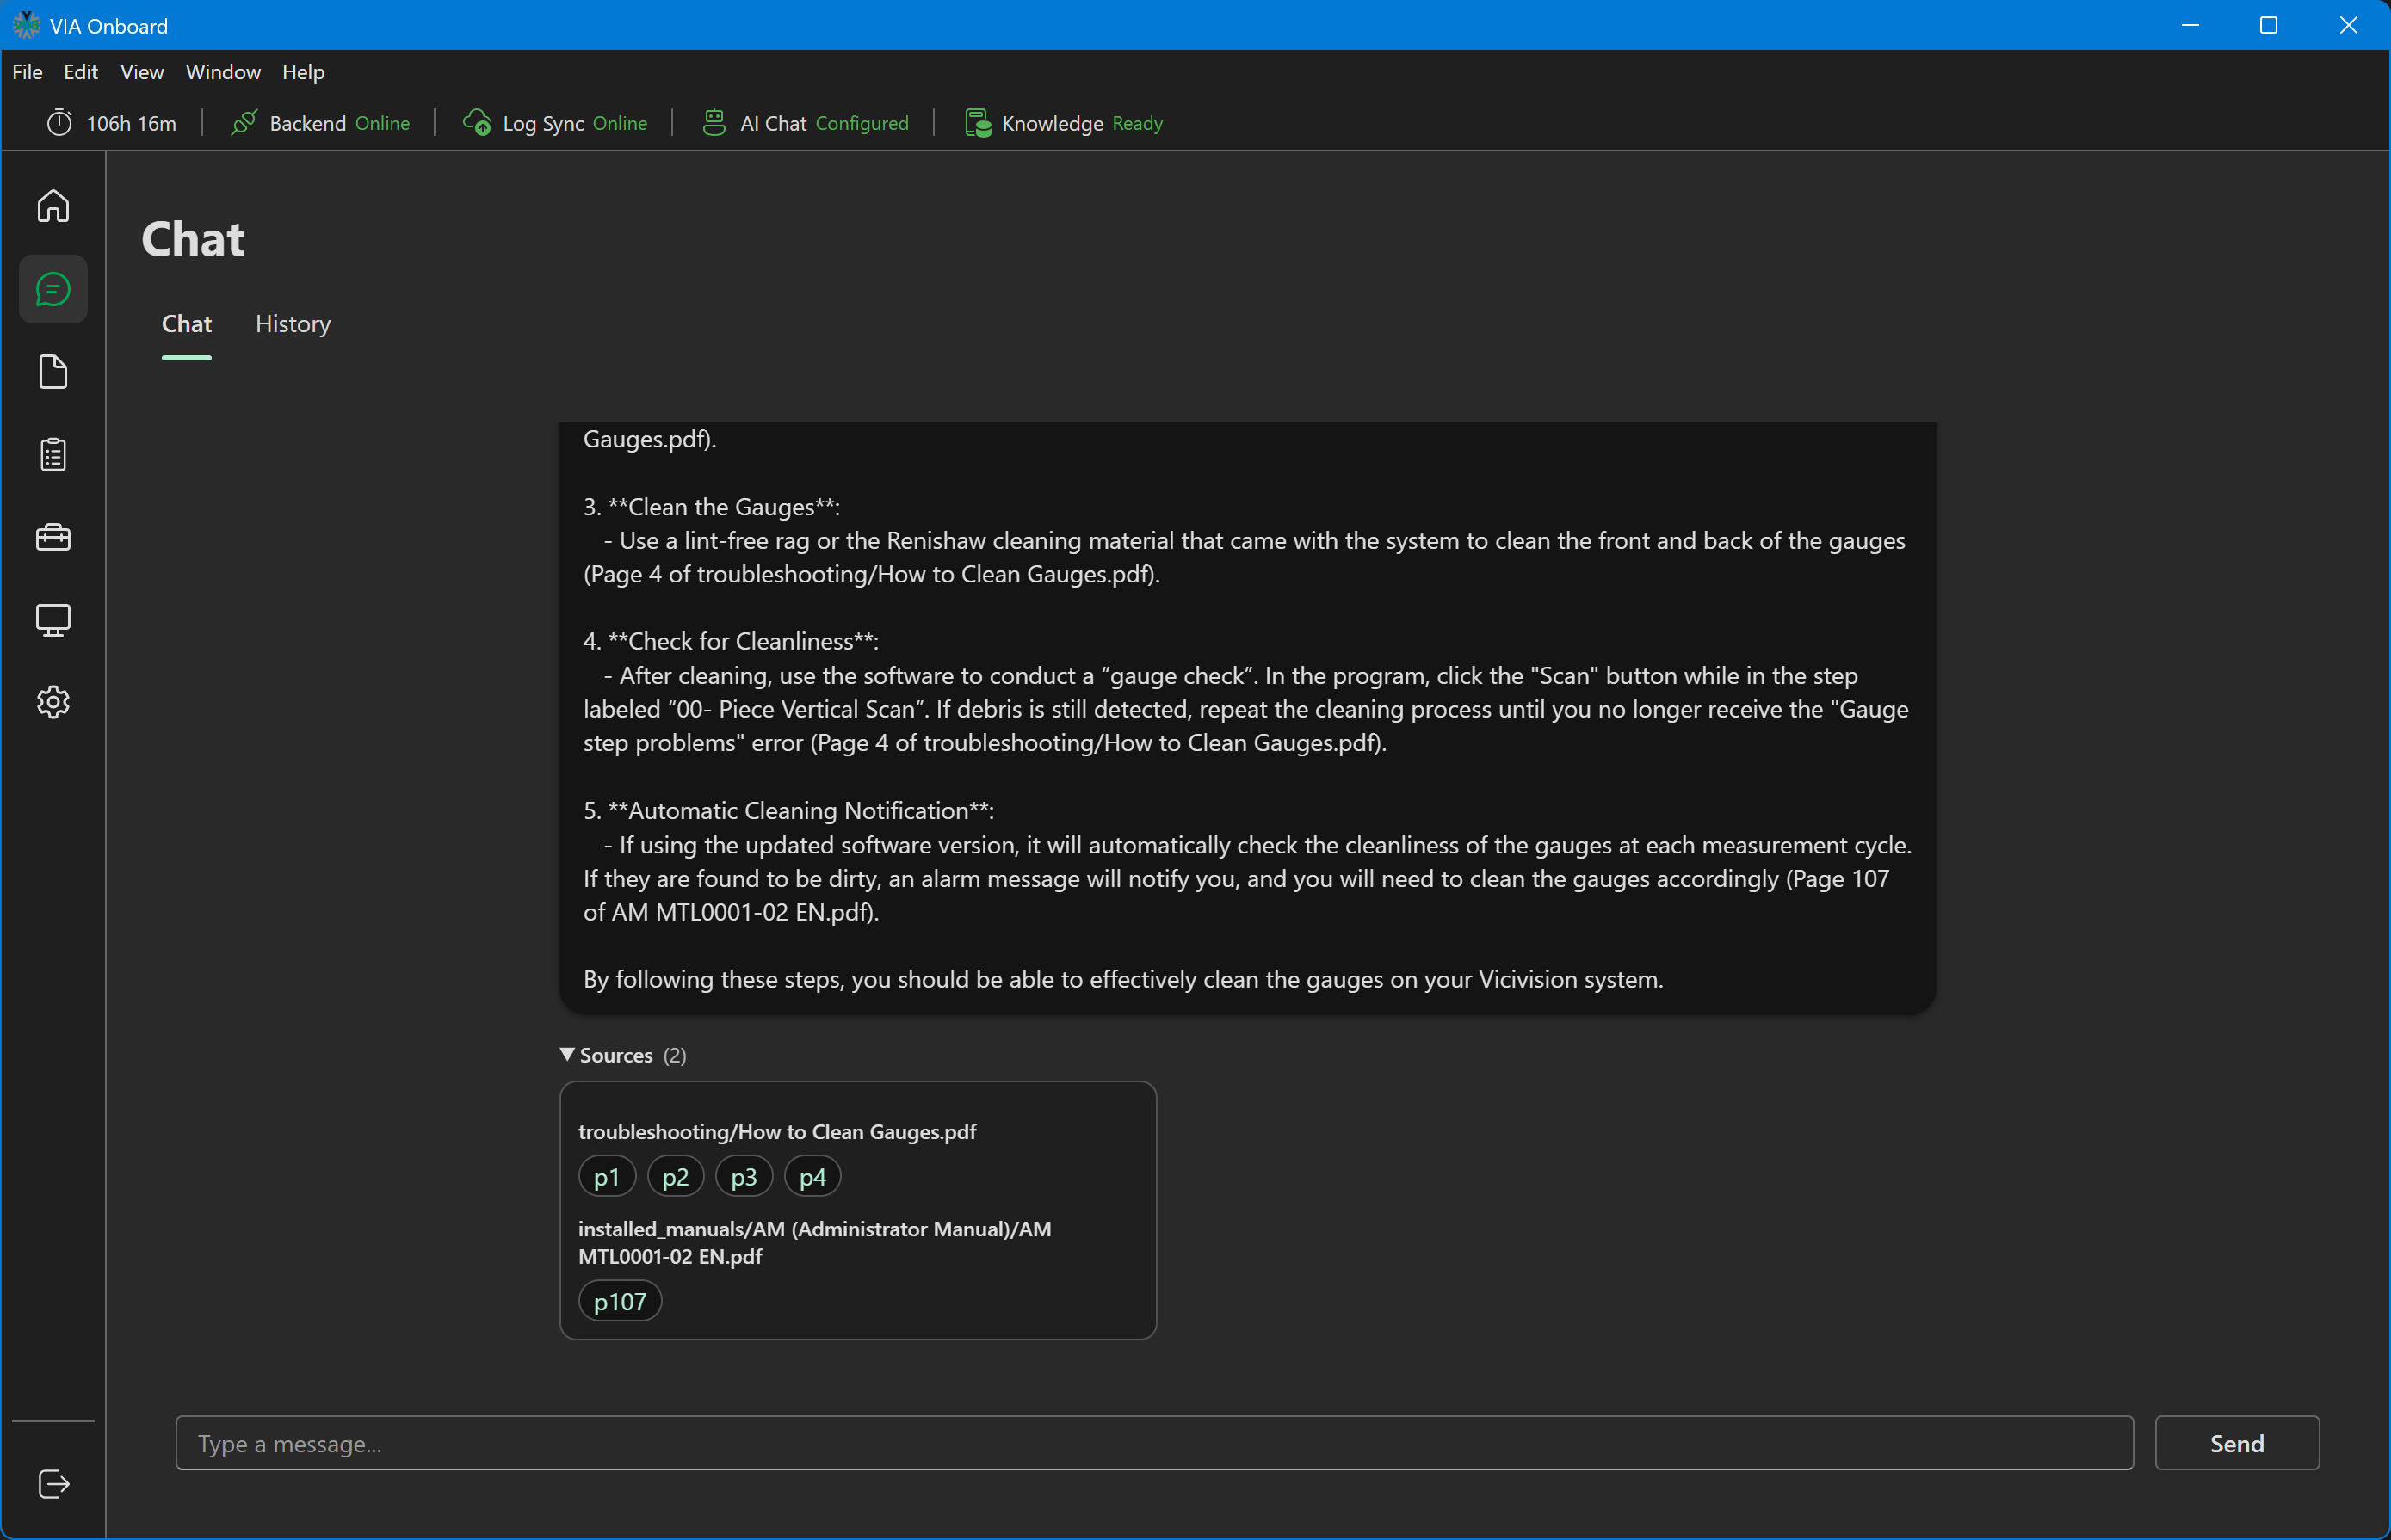Click the How to Clean Gauges.pdf source title
Viewport: 2391px width, 1540px height.
pyautogui.click(x=776, y=1131)
